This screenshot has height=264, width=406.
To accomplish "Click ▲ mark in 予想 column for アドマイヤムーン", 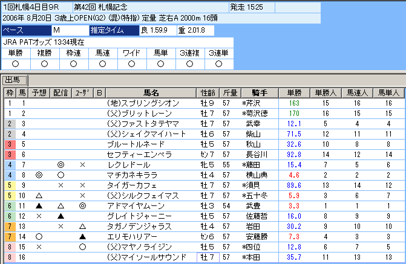I will point(39,206).
